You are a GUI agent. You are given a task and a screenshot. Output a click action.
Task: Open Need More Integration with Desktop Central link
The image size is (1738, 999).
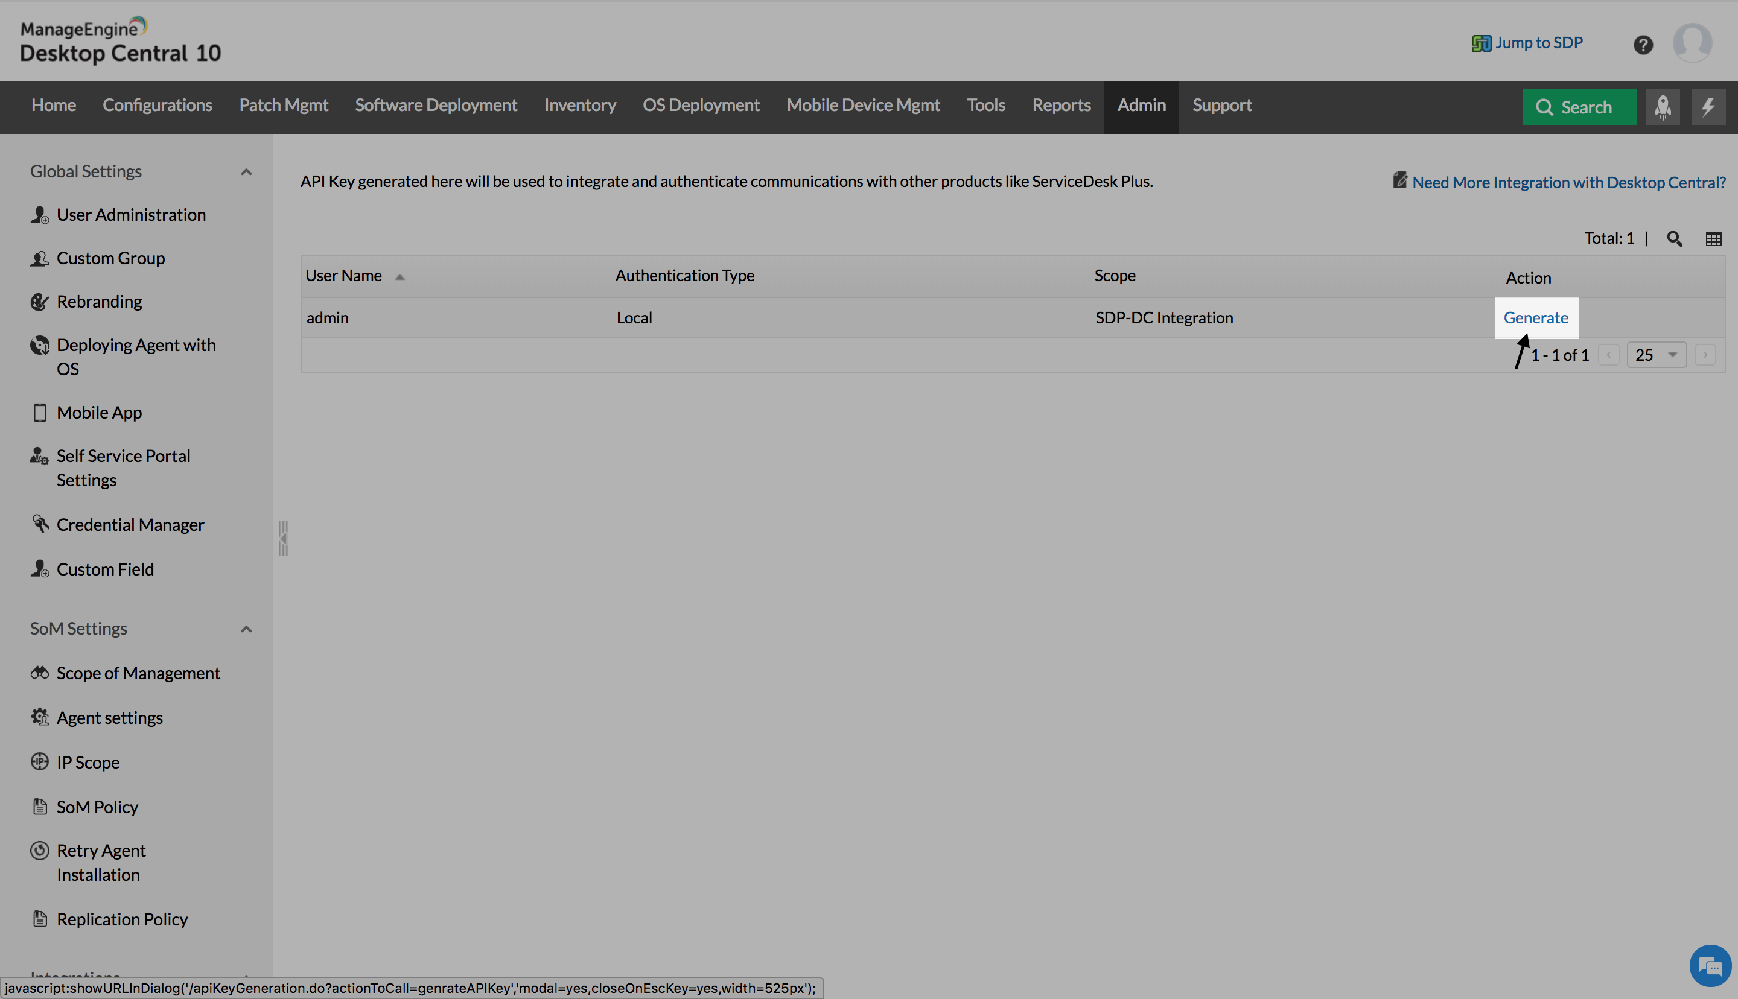1568,182
